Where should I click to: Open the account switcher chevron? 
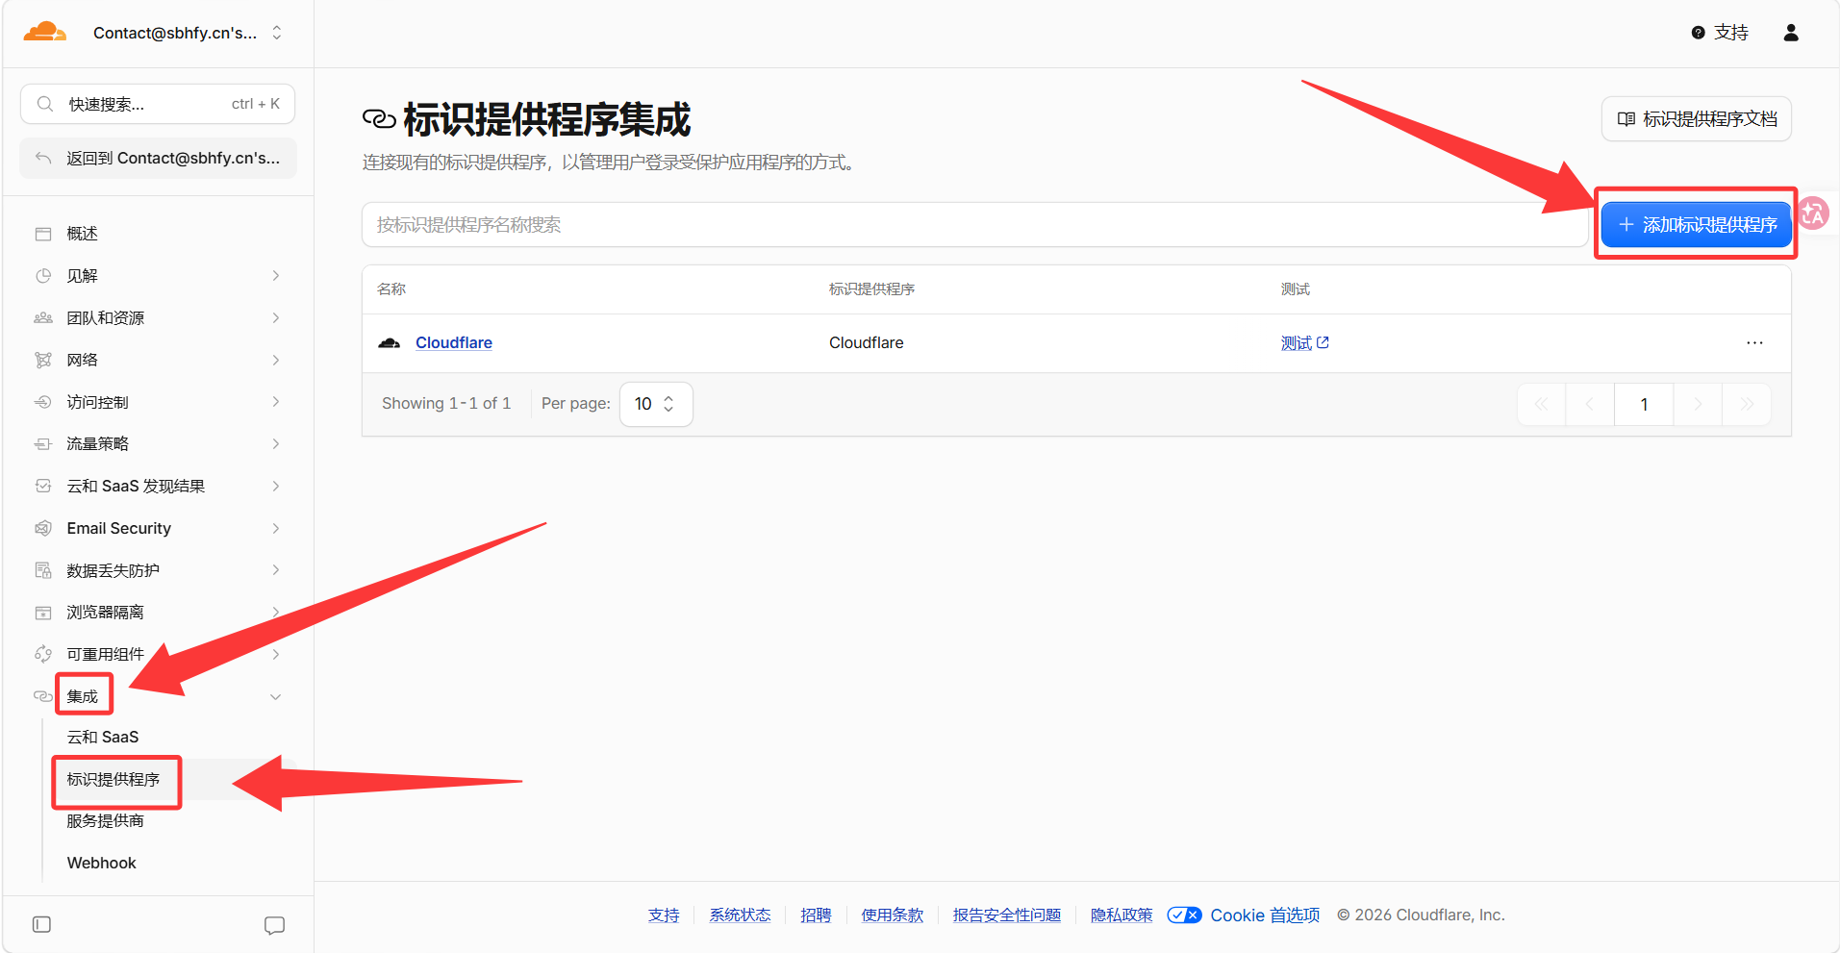coord(277,33)
